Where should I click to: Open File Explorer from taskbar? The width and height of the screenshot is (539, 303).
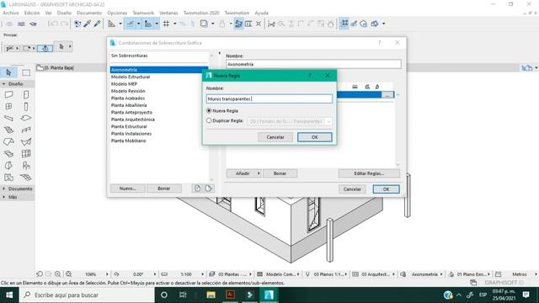pyautogui.click(x=211, y=295)
